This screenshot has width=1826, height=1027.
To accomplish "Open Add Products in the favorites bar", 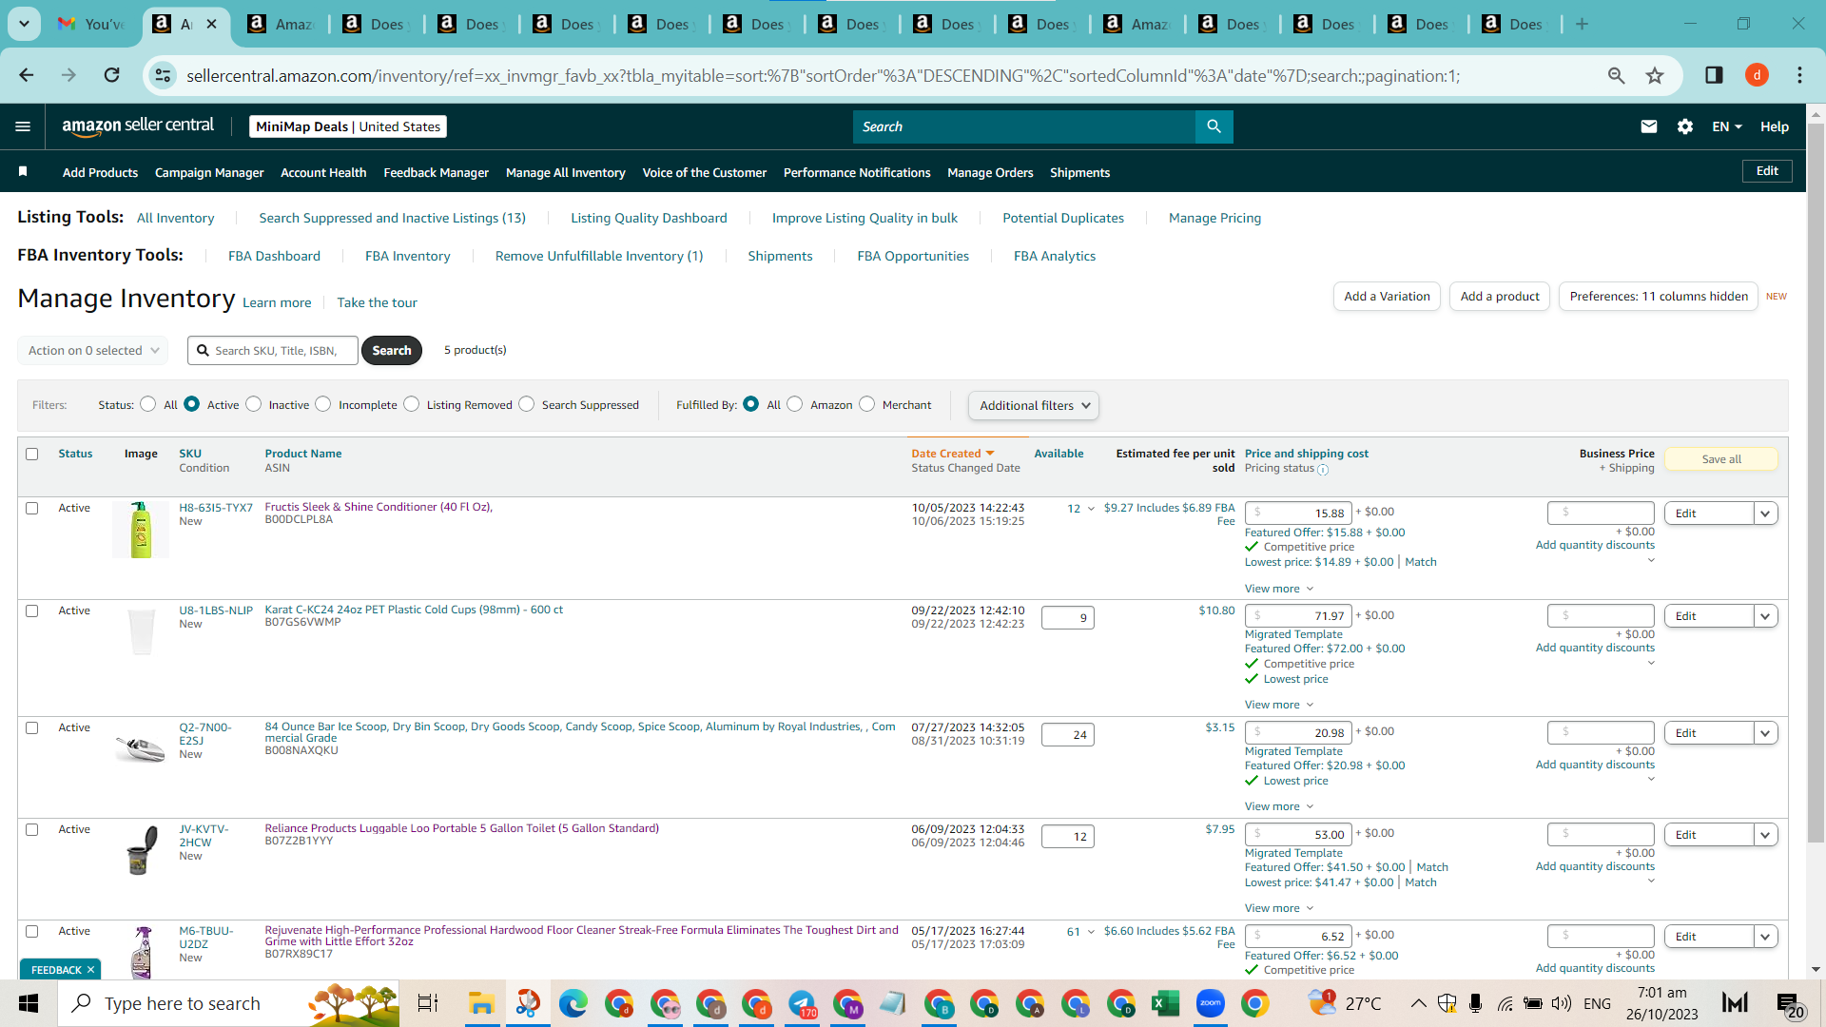I will [x=100, y=172].
